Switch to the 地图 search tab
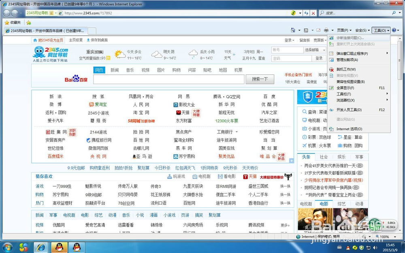This screenshot has height=253, width=405. pyautogui.click(x=223, y=70)
